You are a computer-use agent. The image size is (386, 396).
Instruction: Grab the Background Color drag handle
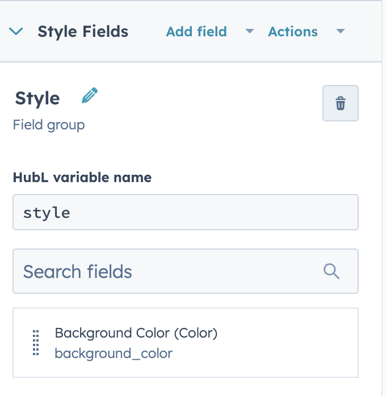click(36, 343)
